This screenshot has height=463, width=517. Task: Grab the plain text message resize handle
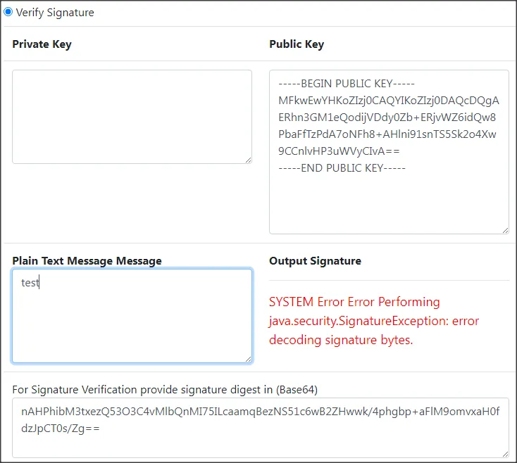pos(248,359)
